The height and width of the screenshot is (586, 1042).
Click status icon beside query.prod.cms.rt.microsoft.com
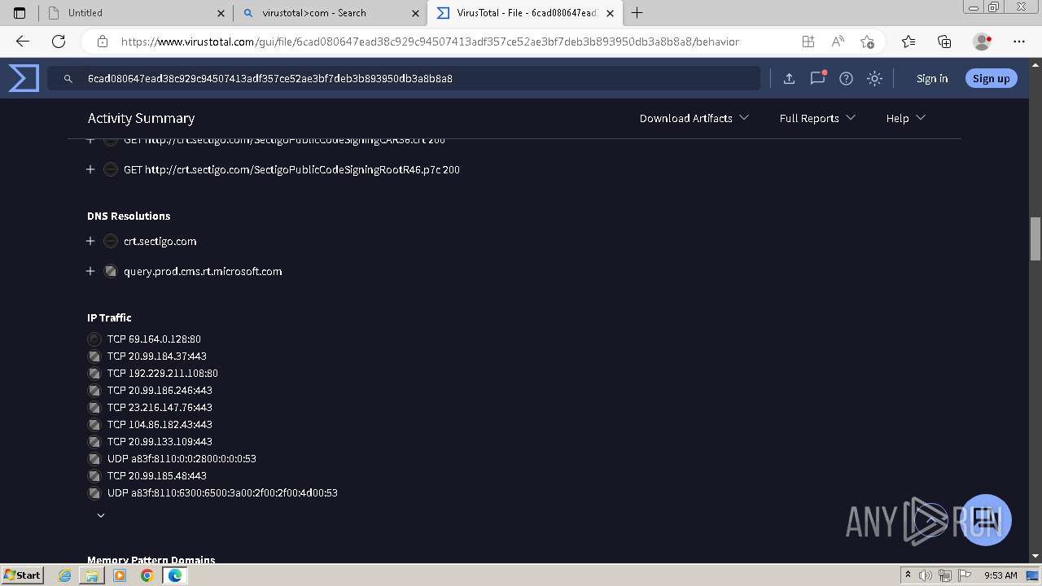click(111, 271)
